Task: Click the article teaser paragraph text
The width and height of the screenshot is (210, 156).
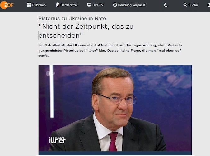Action: tap(110, 50)
